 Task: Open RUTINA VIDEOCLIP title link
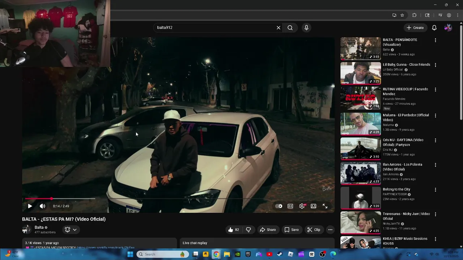tap(405, 91)
